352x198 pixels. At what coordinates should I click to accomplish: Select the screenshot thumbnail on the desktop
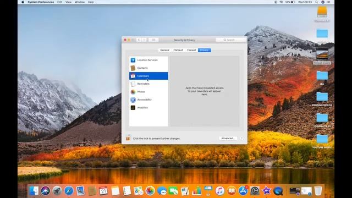point(322,54)
